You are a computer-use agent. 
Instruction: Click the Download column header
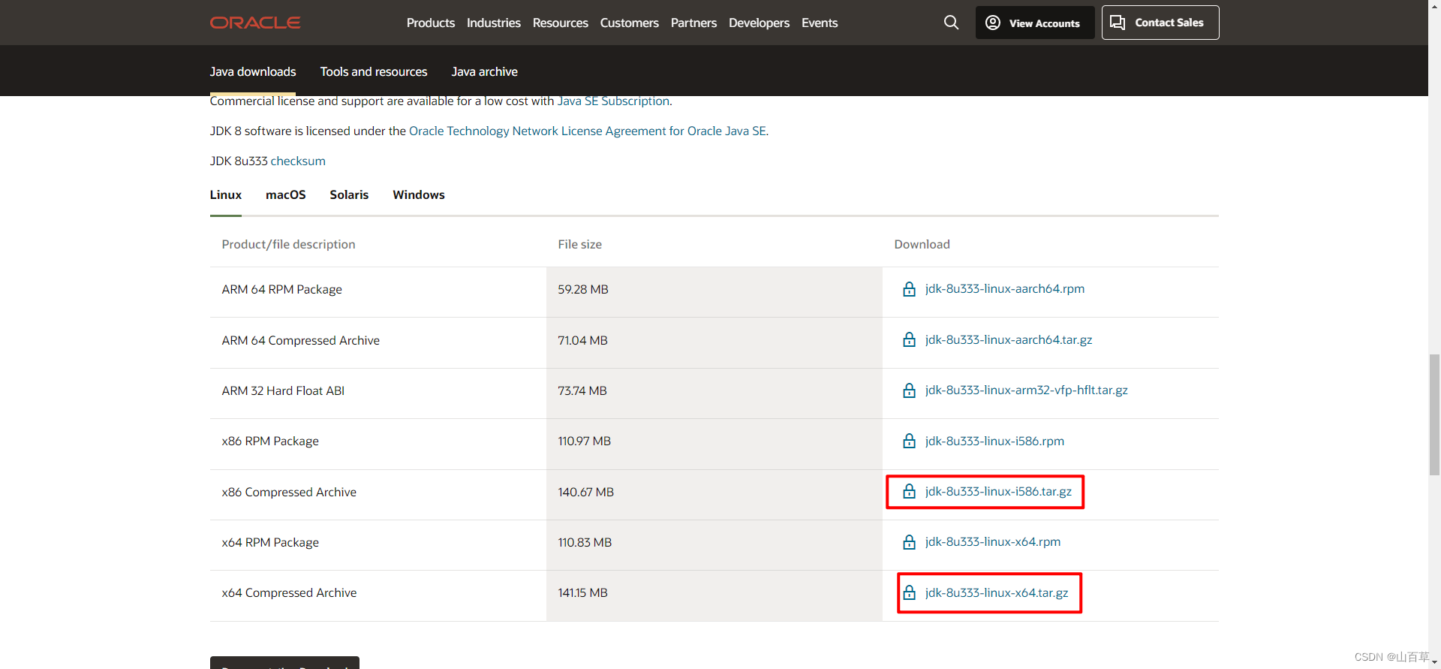[x=922, y=244]
